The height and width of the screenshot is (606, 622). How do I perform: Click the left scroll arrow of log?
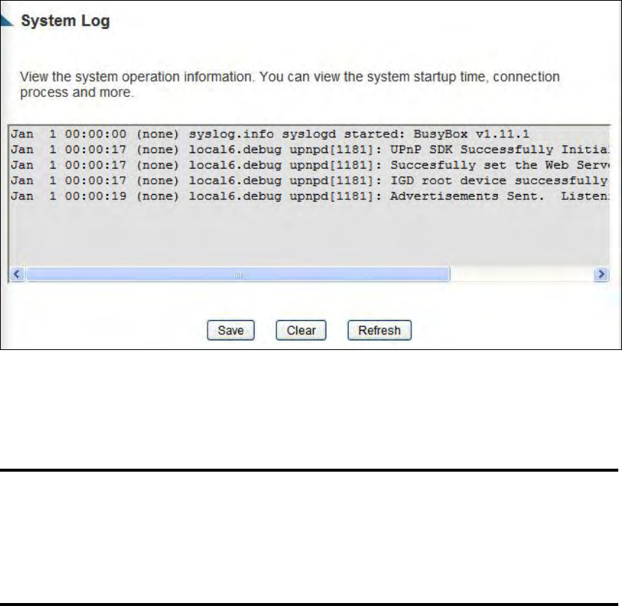click(x=16, y=274)
